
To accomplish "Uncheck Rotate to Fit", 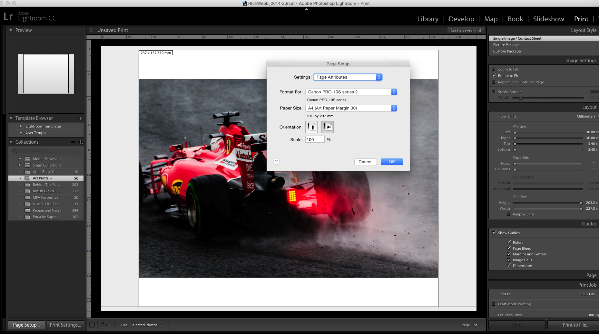I will click(494, 76).
